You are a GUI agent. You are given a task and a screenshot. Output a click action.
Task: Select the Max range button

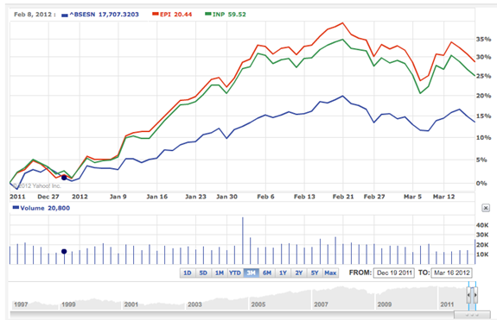pos(330,273)
